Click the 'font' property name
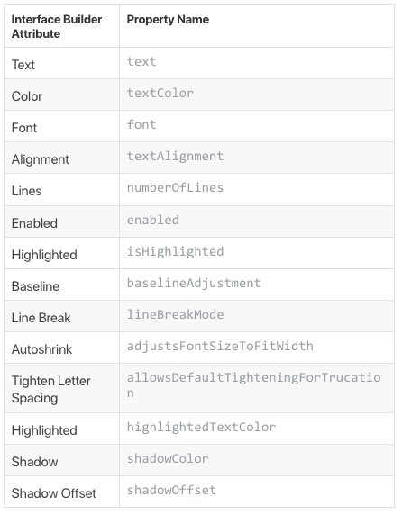 (142, 125)
